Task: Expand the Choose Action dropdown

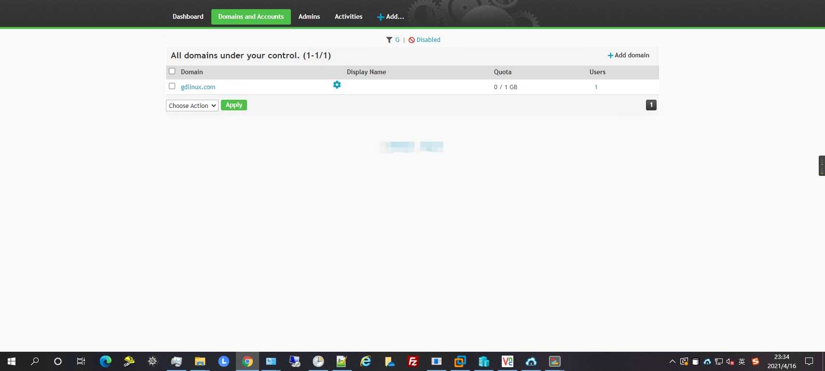Action: tap(192, 106)
